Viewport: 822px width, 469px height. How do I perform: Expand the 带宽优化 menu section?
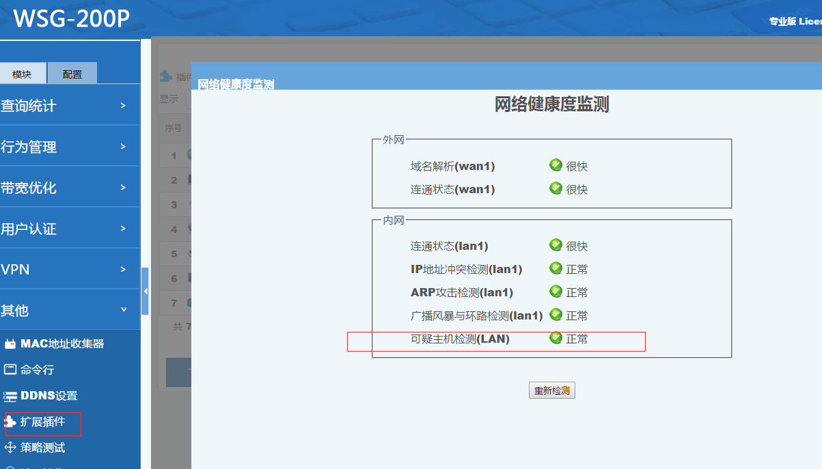[68, 188]
